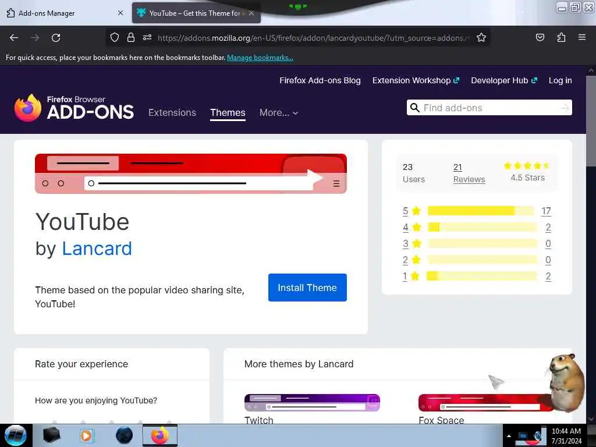Open the 17 five-star reviews count
This screenshot has height=447, width=596.
[546, 211]
